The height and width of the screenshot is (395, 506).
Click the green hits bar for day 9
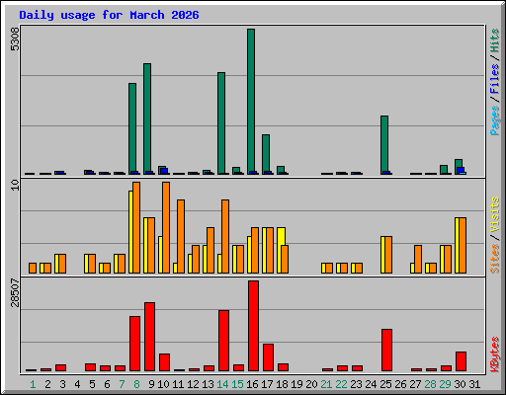click(x=147, y=118)
